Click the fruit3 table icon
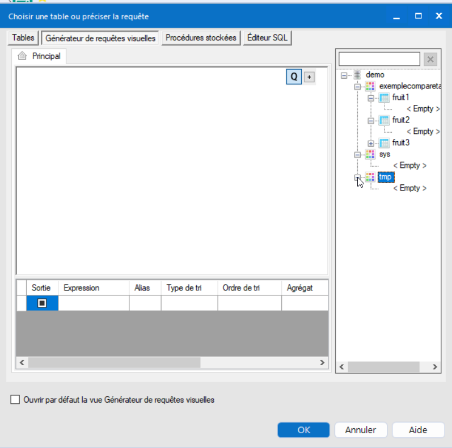452x448 pixels. pyautogui.click(x=384, y=143)
